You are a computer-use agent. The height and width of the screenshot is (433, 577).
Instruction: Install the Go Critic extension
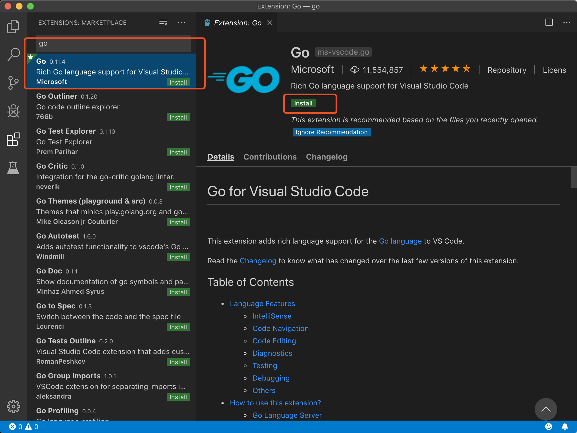pos(178,187)
